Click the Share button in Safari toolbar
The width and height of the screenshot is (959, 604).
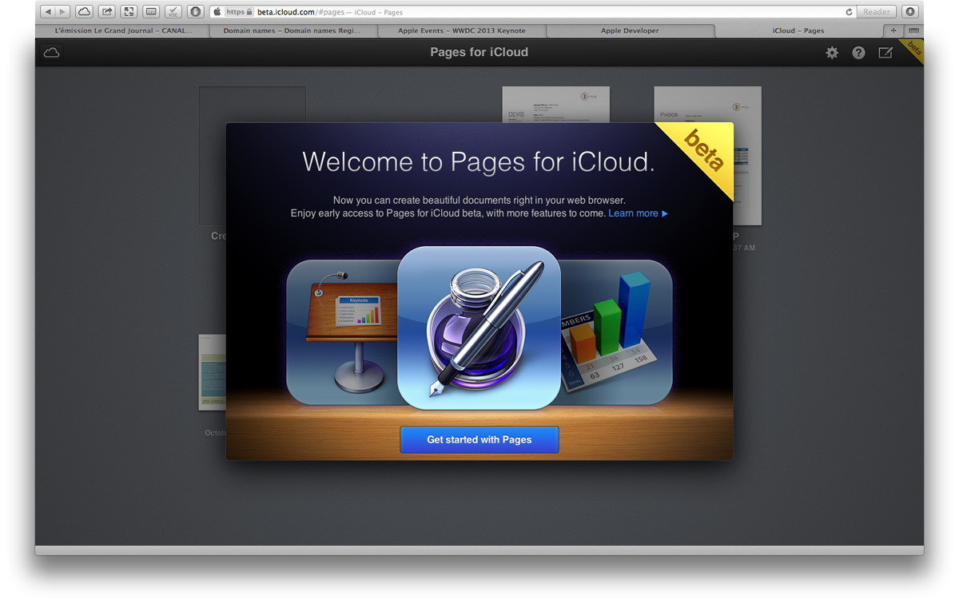pyautogui.click(x=106, y=12)
